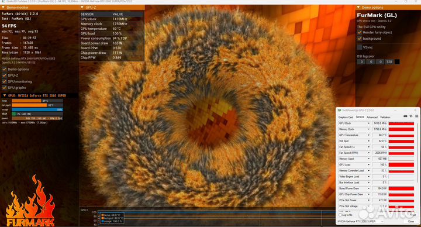Click the first OSI bgcolor value field
The width and height of the screenshot is (421, 227).
point(361,61)
